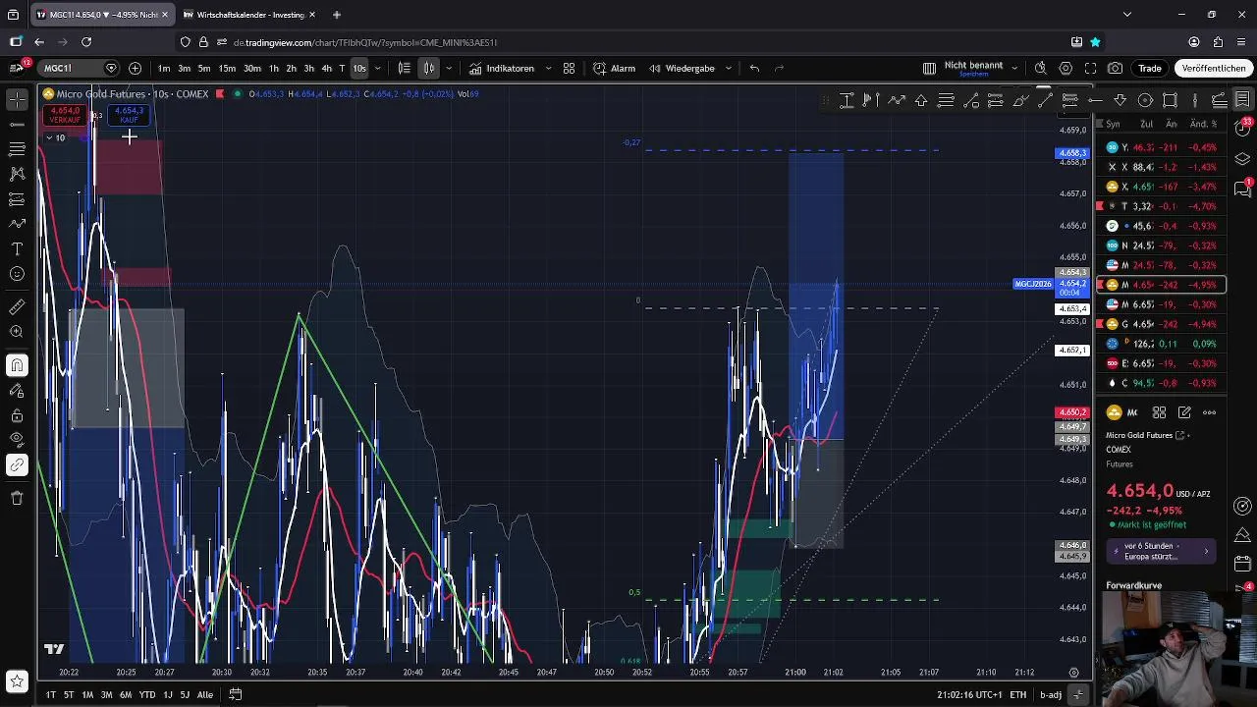This screenshot has height=707, width=1257.
Task: Switch to 5m timeframe
Action: (x=204, y=68)
